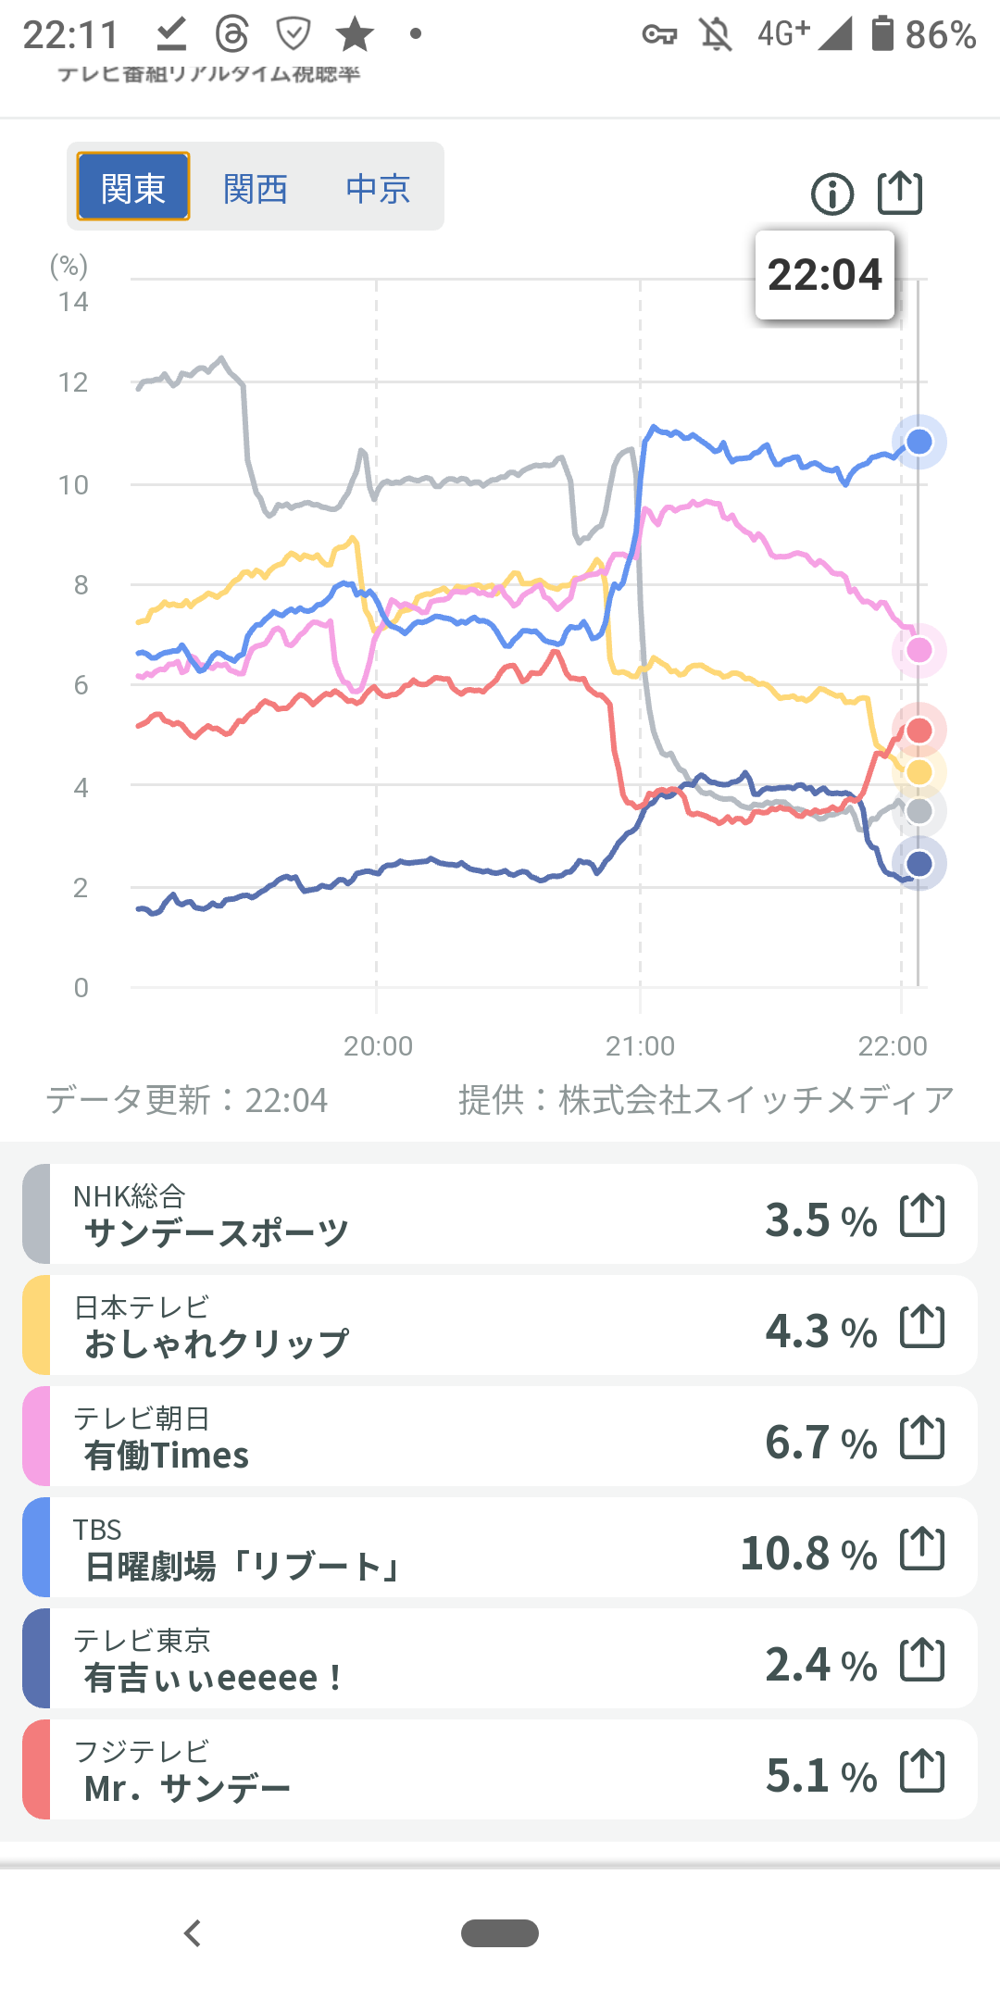The height and width of the screenshot is (2000, 1000).
Task: Share the フジテレビ Mr.サンデー rating
Action: tap(922, 1770)
